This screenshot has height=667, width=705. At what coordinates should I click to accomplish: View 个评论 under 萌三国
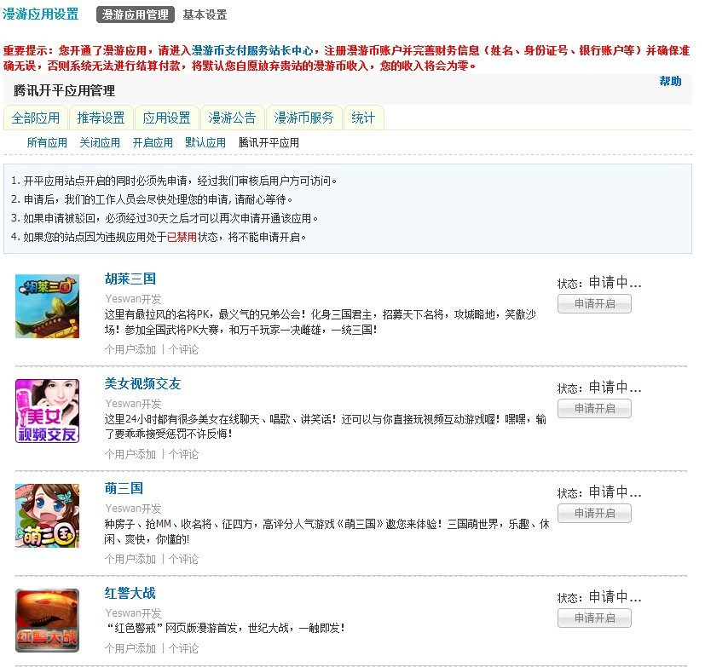183,559
